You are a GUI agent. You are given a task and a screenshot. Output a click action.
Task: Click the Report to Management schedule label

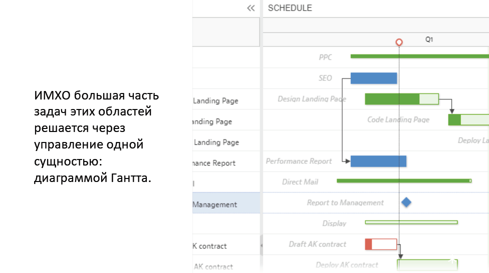coord(345,202)
